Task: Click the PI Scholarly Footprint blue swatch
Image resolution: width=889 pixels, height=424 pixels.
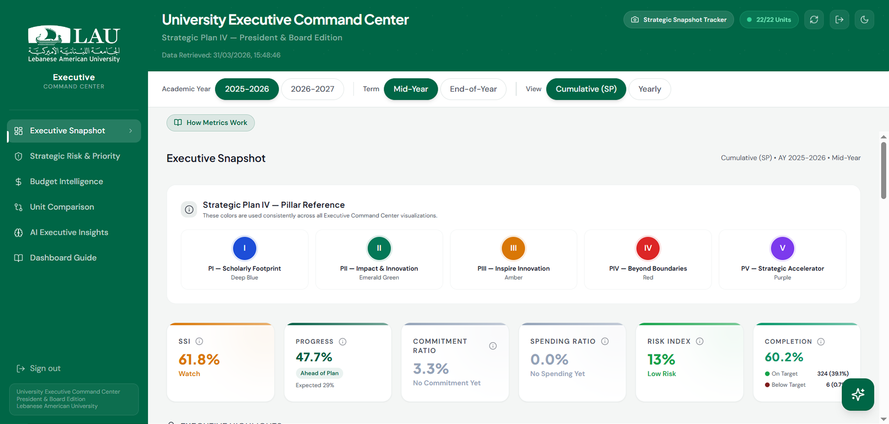Action: [244, 248]
